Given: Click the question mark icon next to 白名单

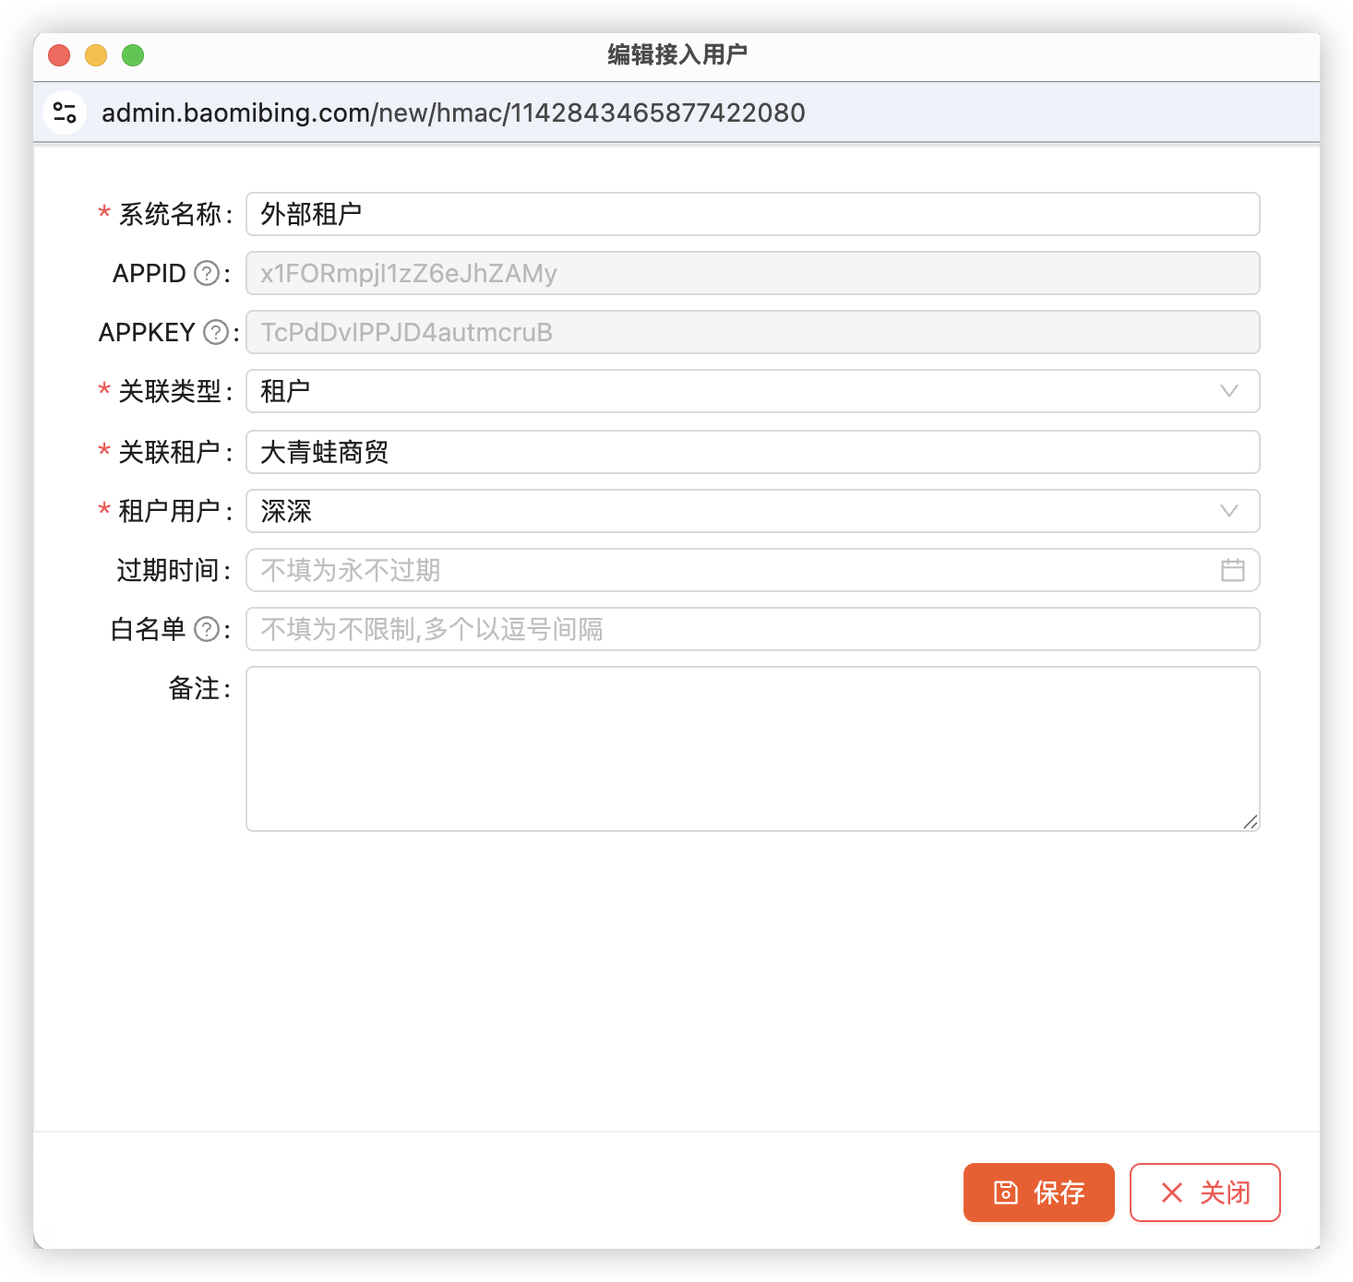Looking at the screenshot, I should 208,630.
